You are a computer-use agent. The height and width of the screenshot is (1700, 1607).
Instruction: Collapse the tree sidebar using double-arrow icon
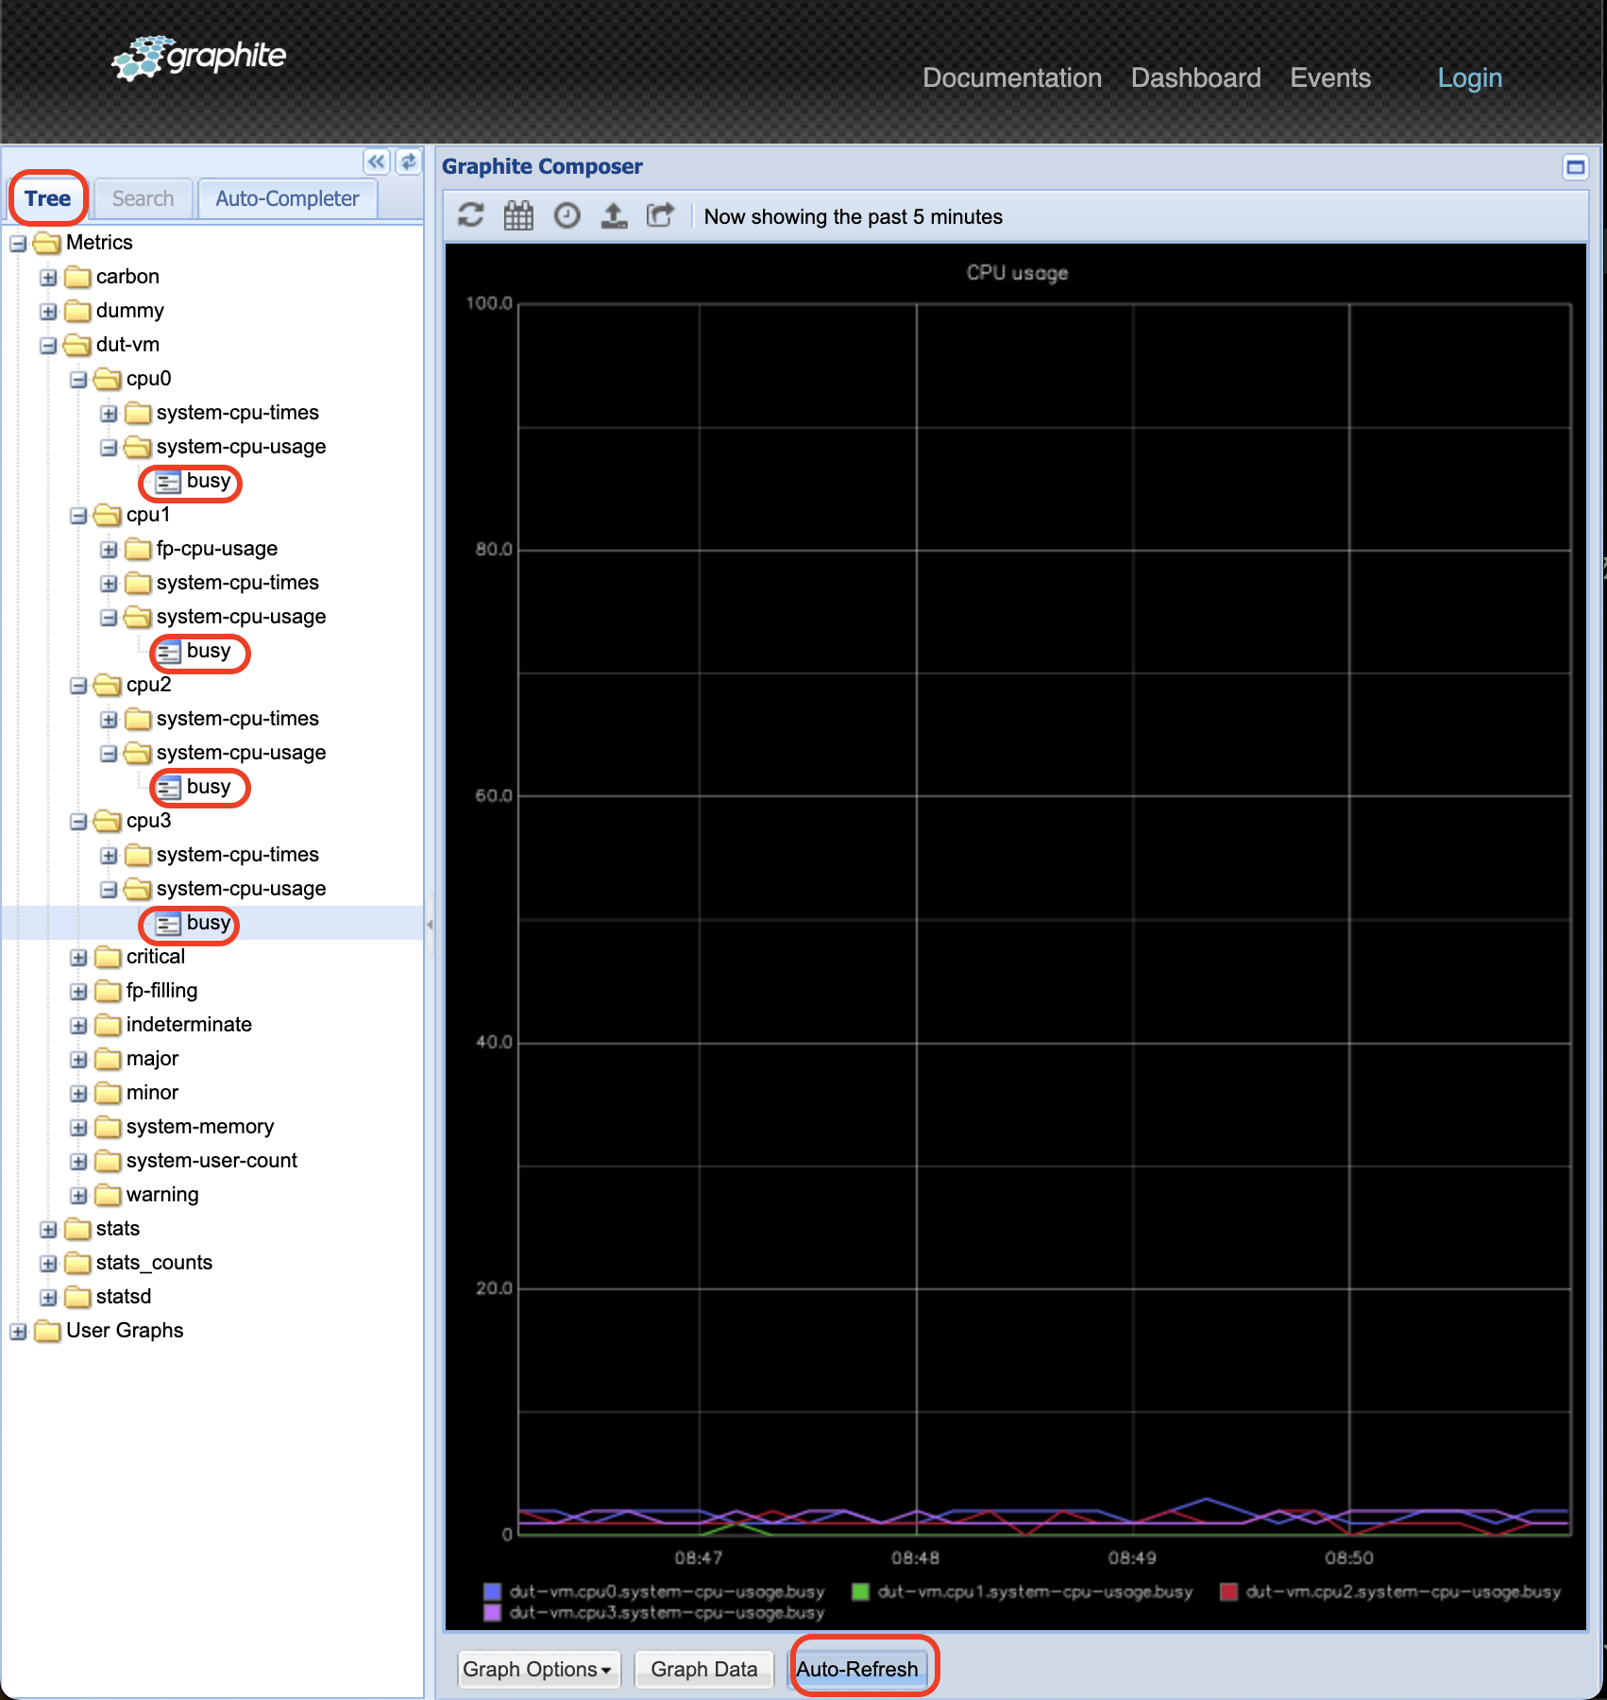(x=376, y=162)
